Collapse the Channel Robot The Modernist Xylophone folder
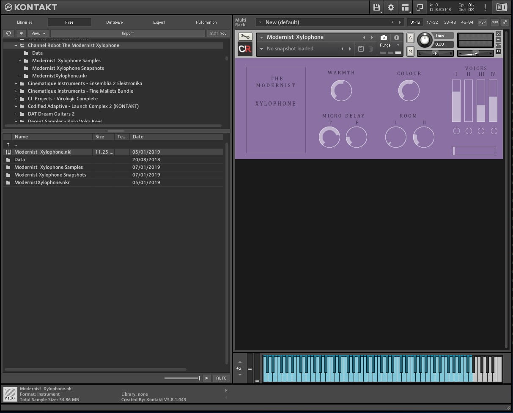 click(x=16, y=45)
